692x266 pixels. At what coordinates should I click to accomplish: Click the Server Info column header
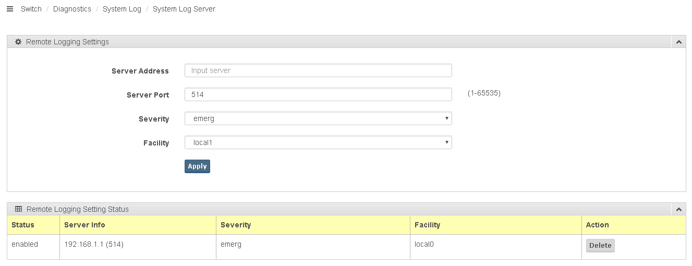pyautogui.click(x=84, y=225)
